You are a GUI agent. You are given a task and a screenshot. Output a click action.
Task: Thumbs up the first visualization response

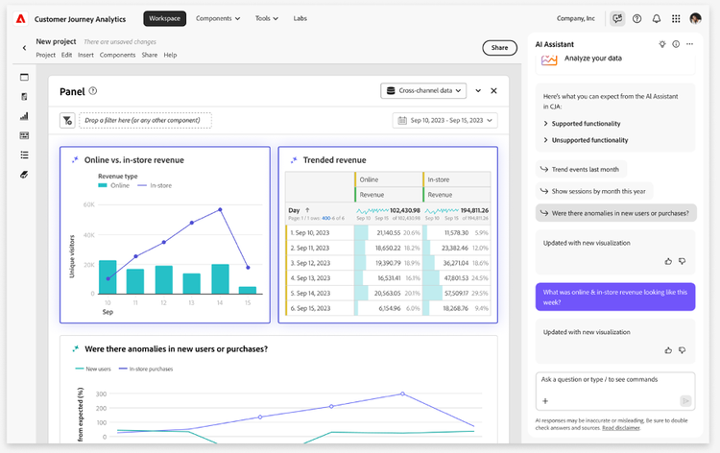click(668, 261)
